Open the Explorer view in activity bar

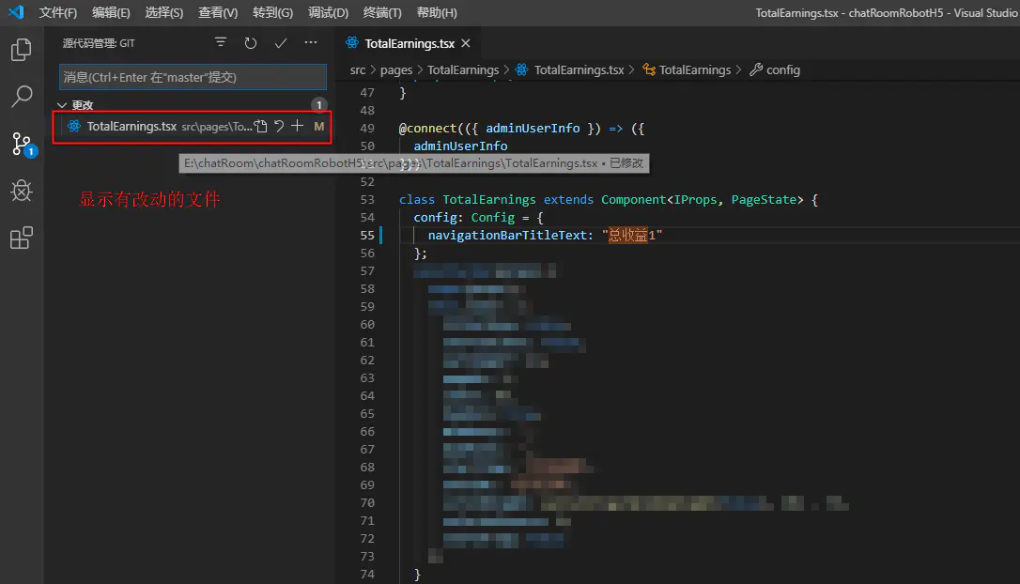click(21, 50)
